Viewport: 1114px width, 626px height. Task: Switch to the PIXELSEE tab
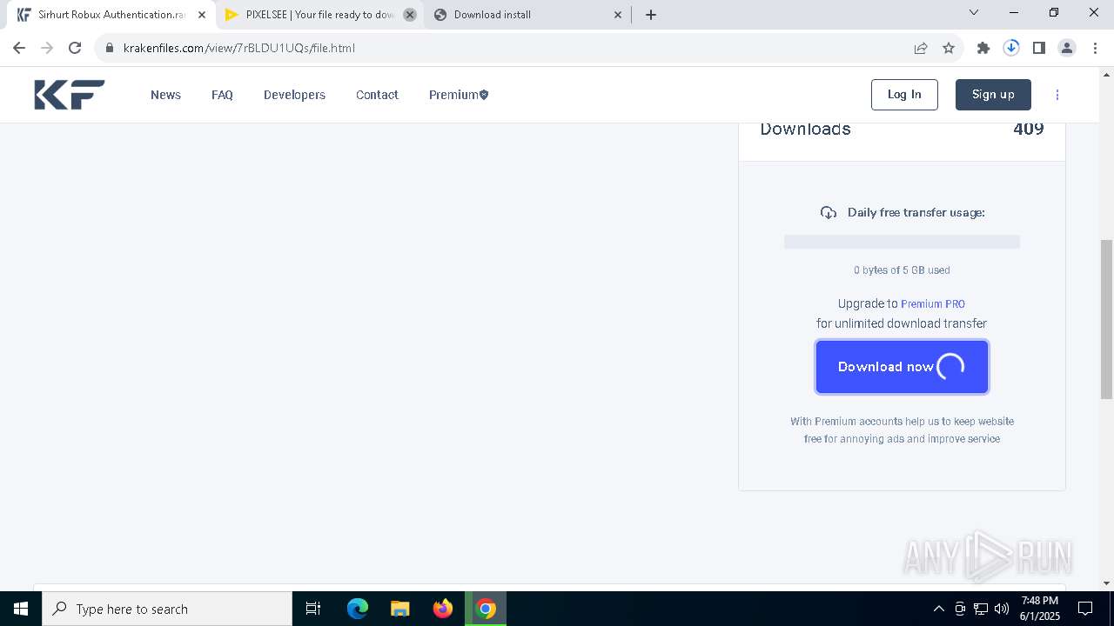pos(319,15)
